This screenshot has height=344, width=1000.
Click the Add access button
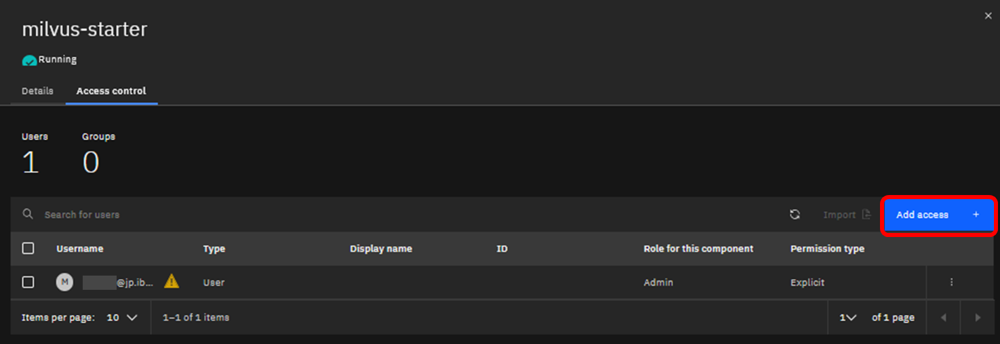click(x=938, y=215)
